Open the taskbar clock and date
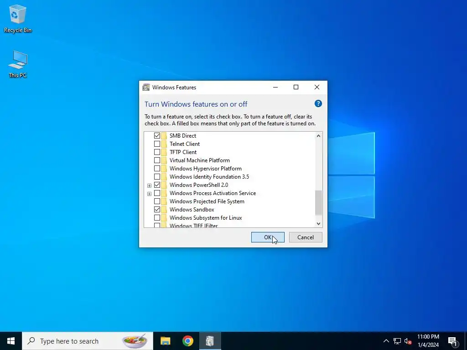This screenshot has width=467, height=350. 428,341
